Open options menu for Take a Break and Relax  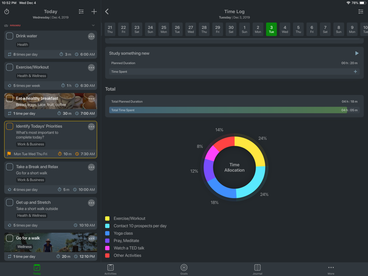tap(91, 167)
